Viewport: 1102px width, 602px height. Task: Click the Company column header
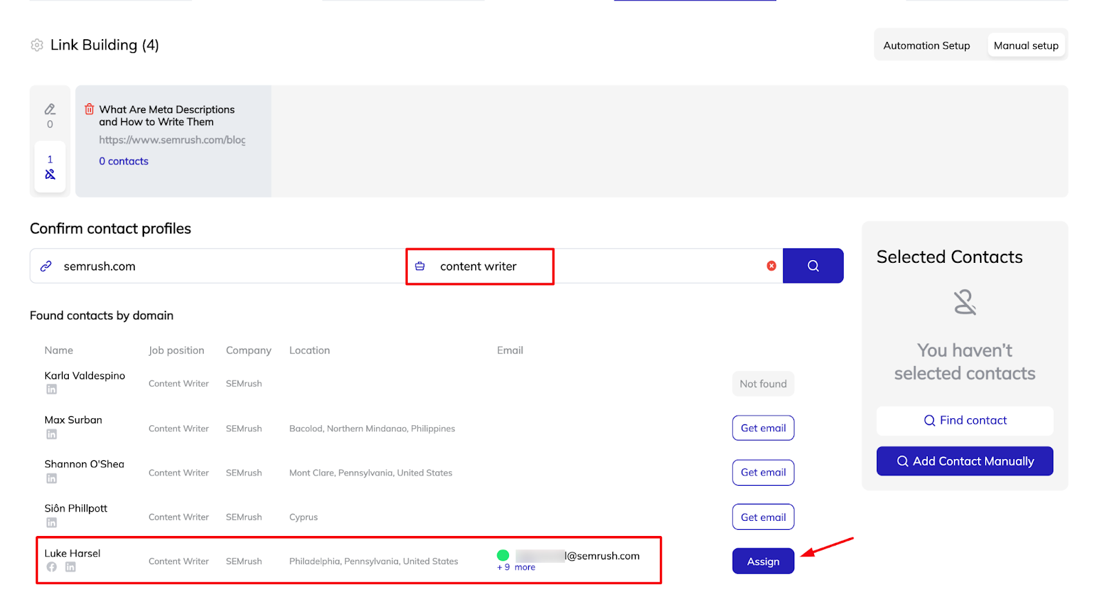[x=249, y=350]
